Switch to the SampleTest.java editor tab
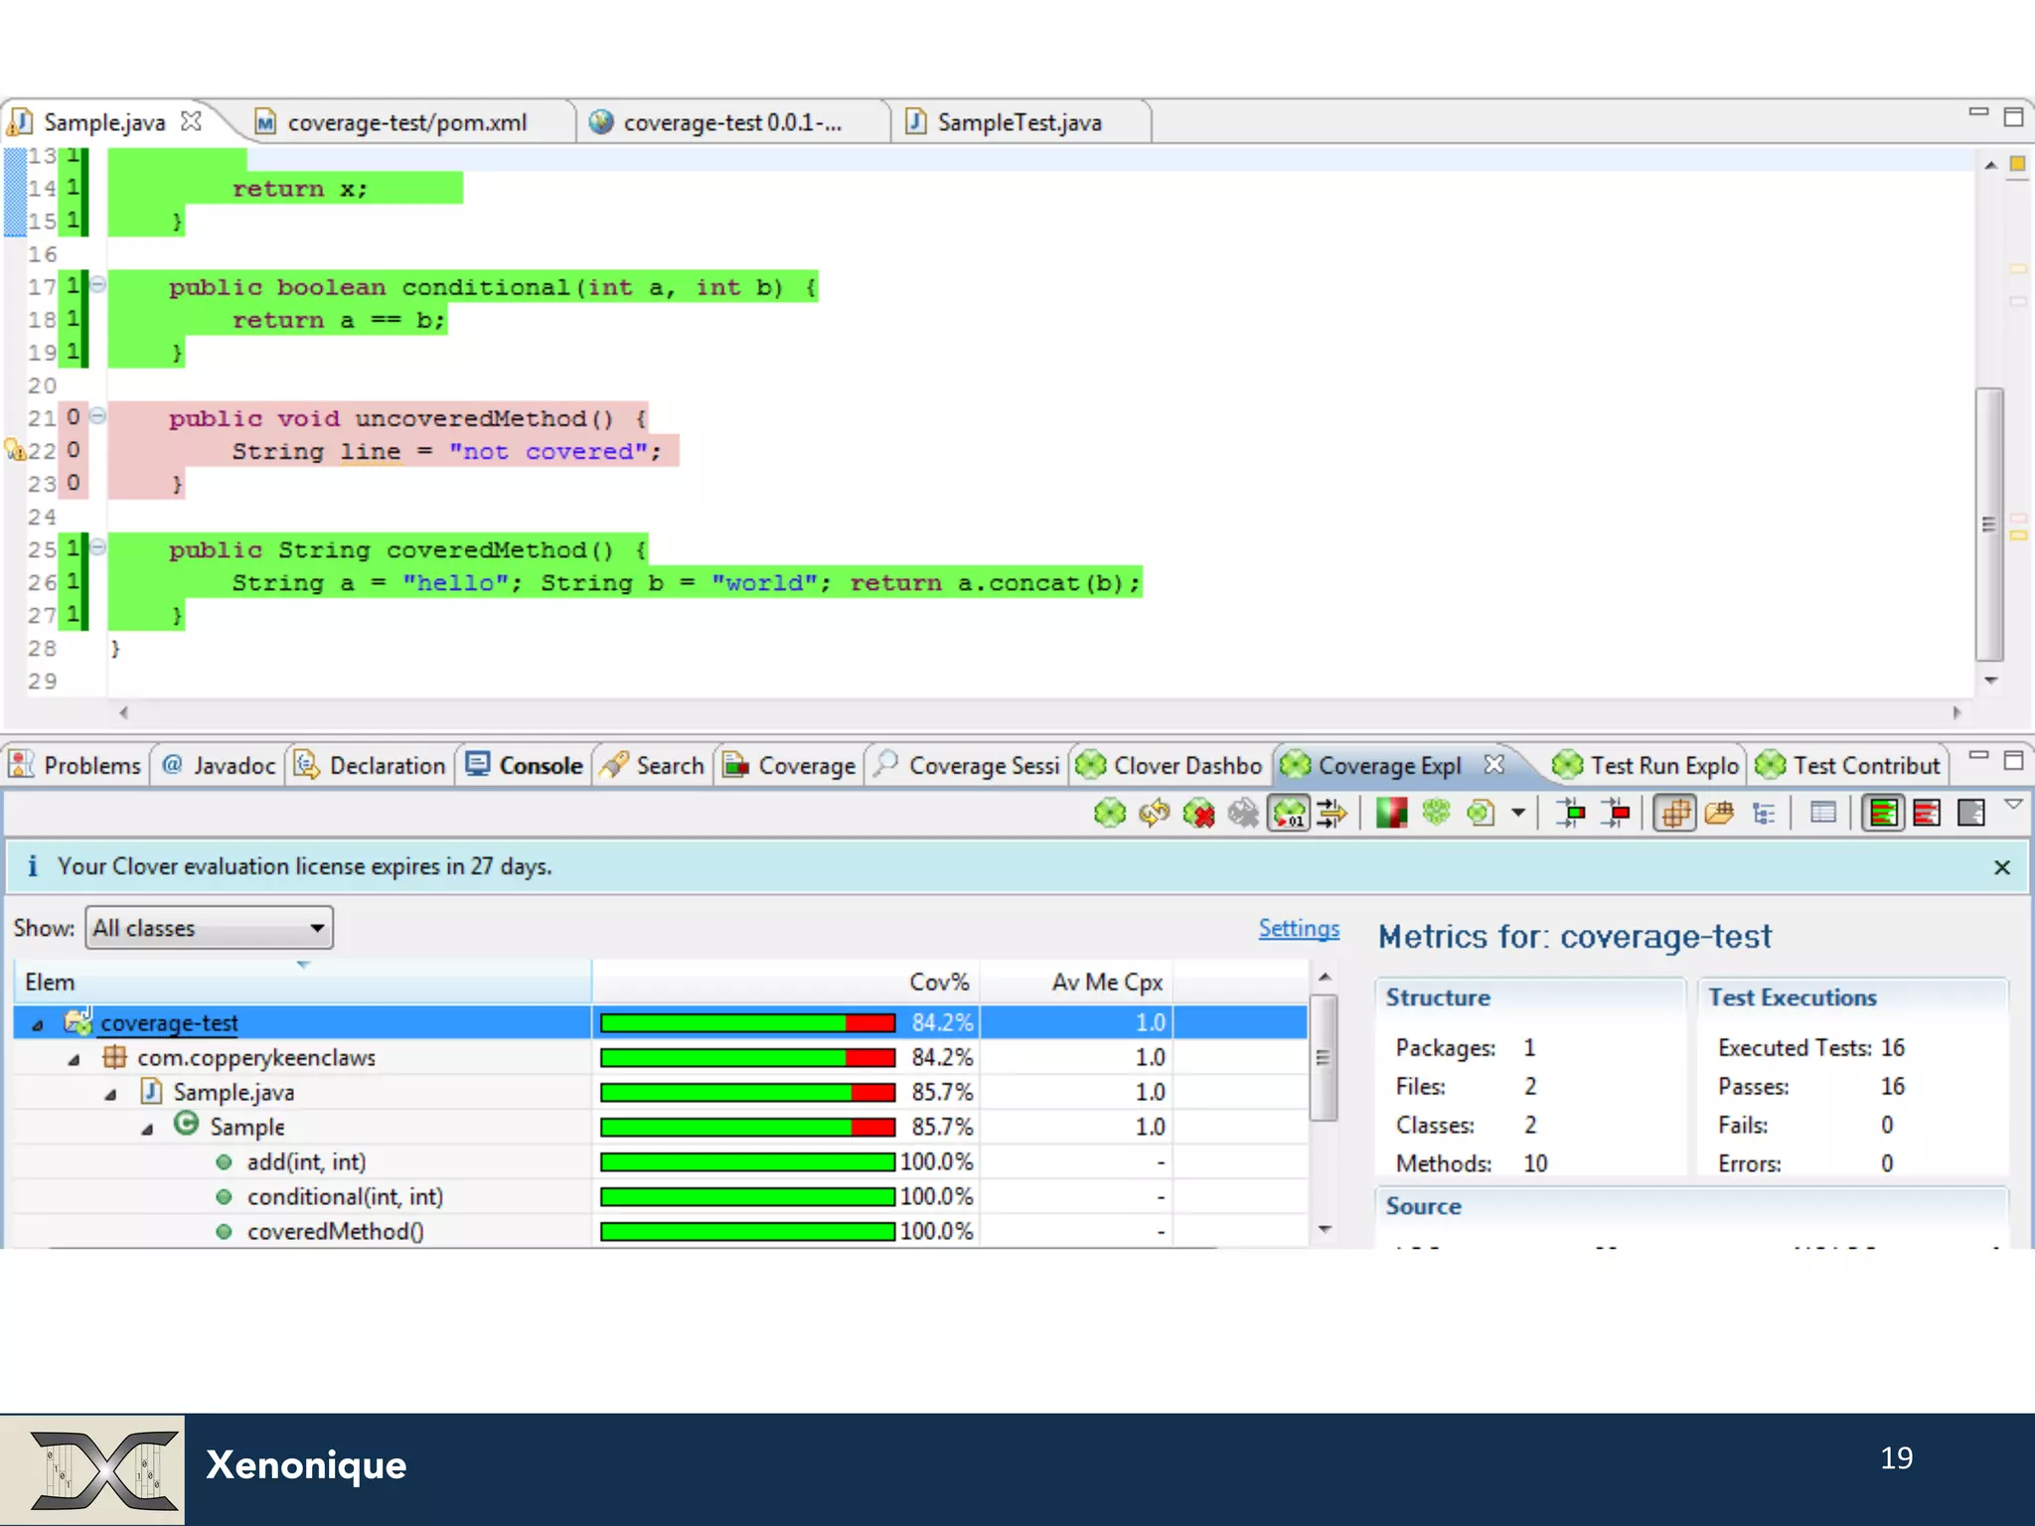Viewport: 2035px width, 1526px height. pos(1018,123)
